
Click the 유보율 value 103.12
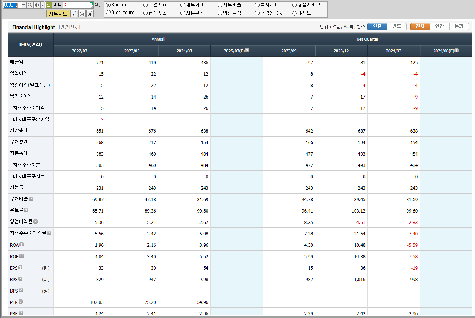(358, 211)
